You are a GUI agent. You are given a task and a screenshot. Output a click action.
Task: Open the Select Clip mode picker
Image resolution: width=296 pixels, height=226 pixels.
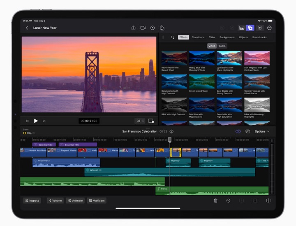click(29, 133)
